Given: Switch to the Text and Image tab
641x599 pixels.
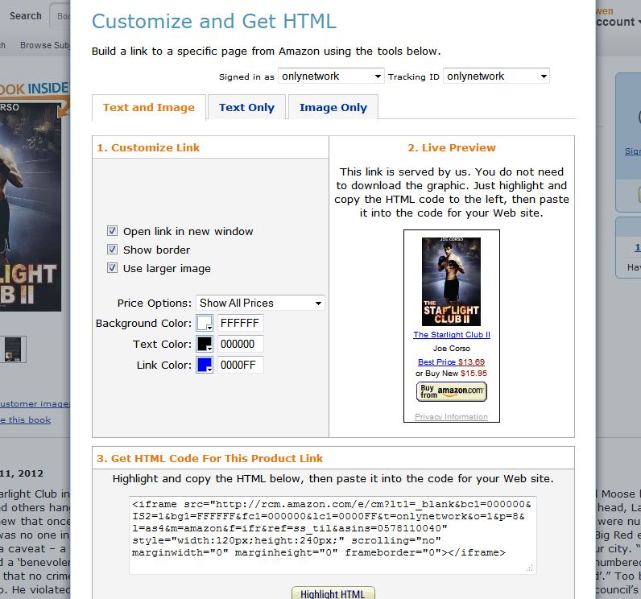Looking at the screenshot, I should [x=149, y=107].
